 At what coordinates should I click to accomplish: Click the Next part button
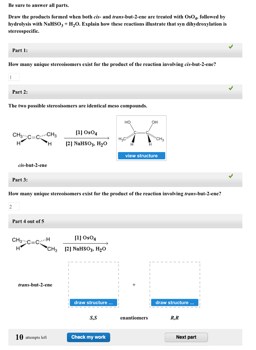[x=186, y=337]
